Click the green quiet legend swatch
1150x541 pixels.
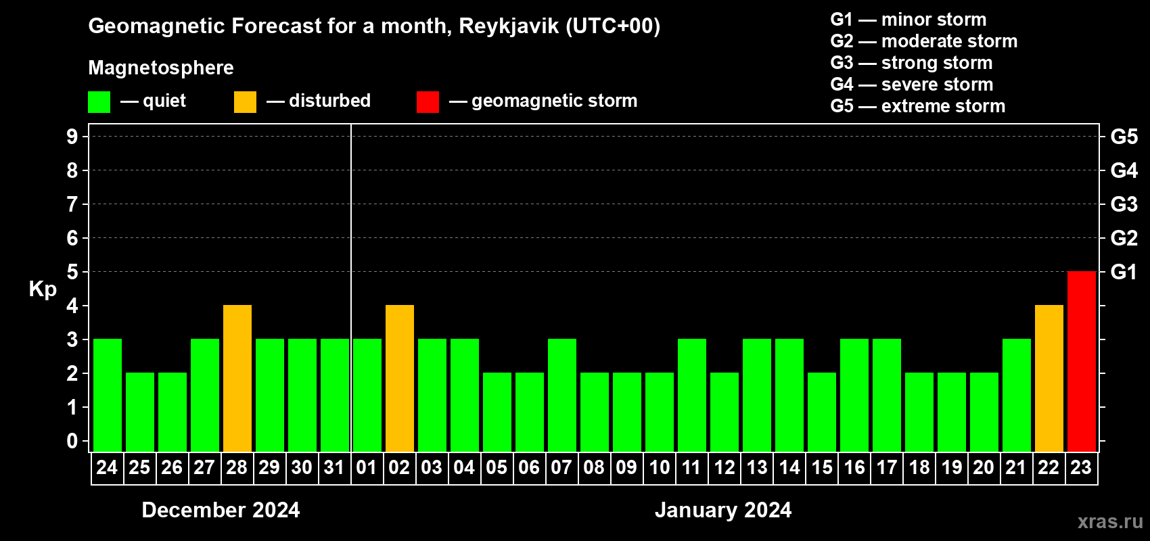[99, 102]
